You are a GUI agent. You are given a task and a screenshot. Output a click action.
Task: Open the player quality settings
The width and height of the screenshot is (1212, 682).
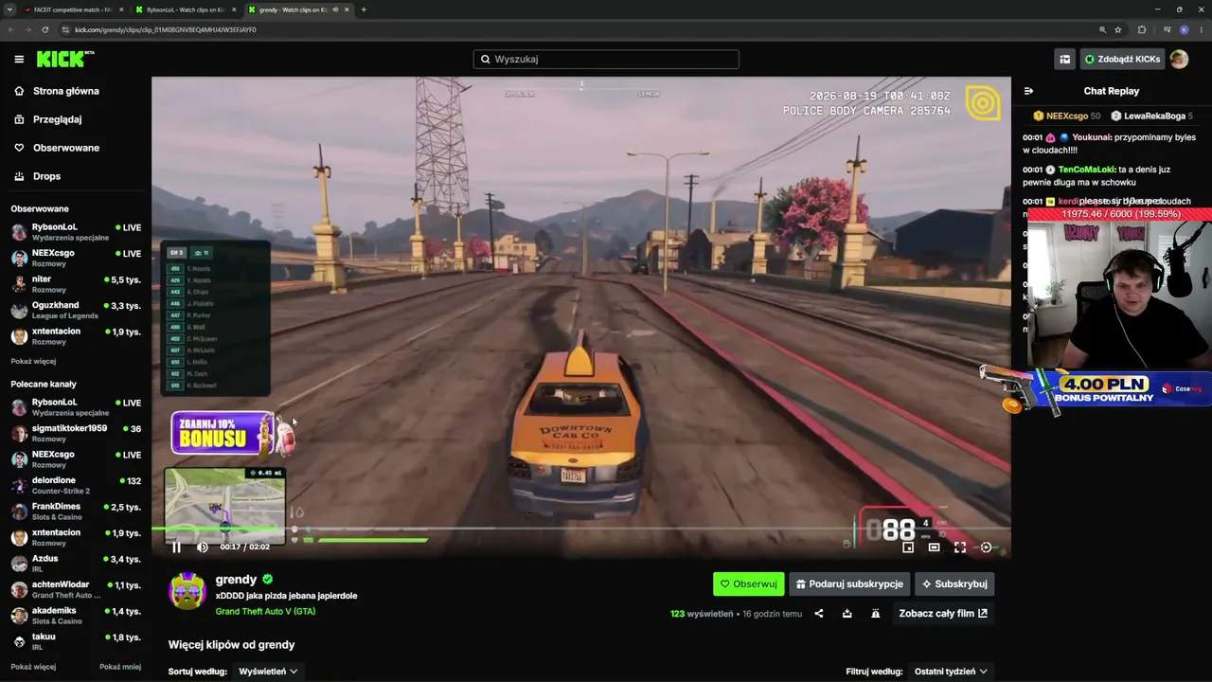986,547
